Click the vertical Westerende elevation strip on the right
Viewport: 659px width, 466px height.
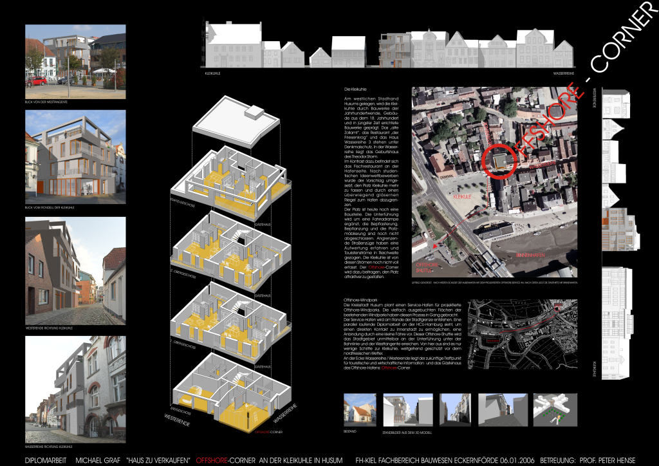pyautogui.click(x=621, y=169)
